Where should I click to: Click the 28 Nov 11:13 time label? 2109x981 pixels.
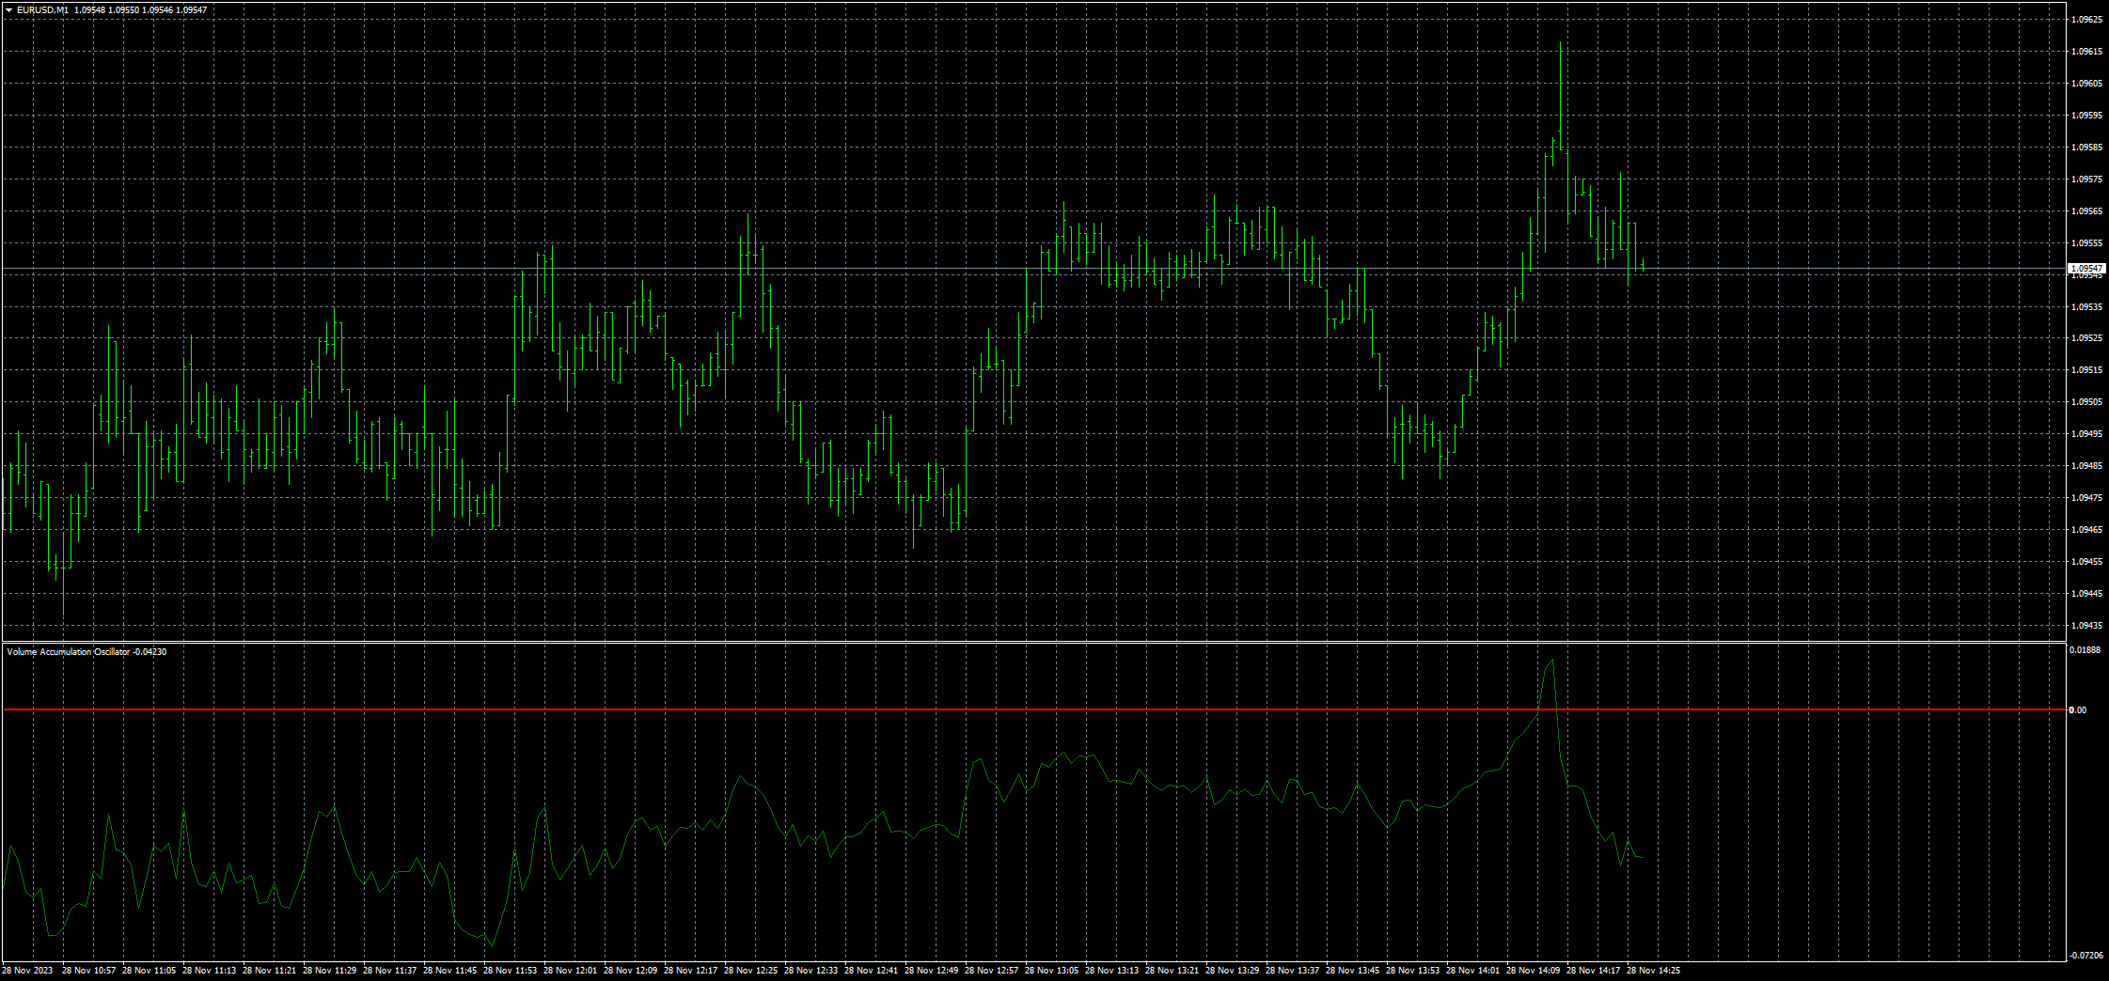[x=209, y=970]
